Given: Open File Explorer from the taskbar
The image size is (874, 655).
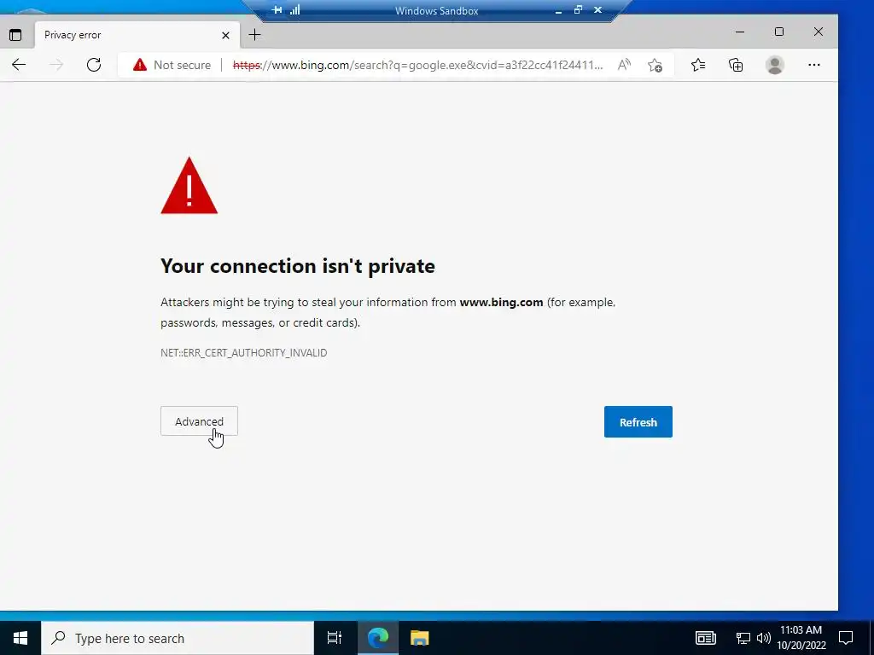Looking at the screenshot, I should point(419,638).
